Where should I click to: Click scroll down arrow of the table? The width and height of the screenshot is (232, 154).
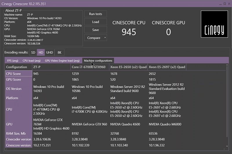click(227, 146)
